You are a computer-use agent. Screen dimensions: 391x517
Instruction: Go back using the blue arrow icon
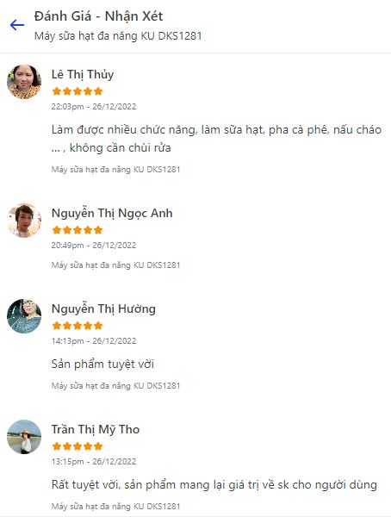[x=17, y=25]
